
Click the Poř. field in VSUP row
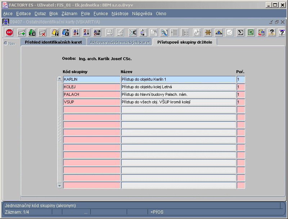241,102
